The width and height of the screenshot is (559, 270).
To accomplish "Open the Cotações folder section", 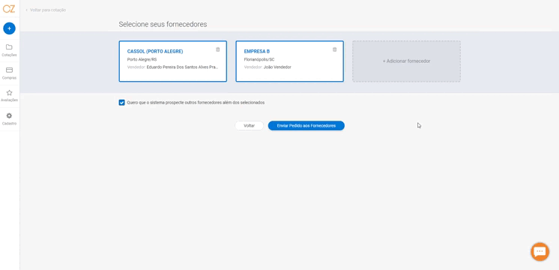I will (9, 50).
